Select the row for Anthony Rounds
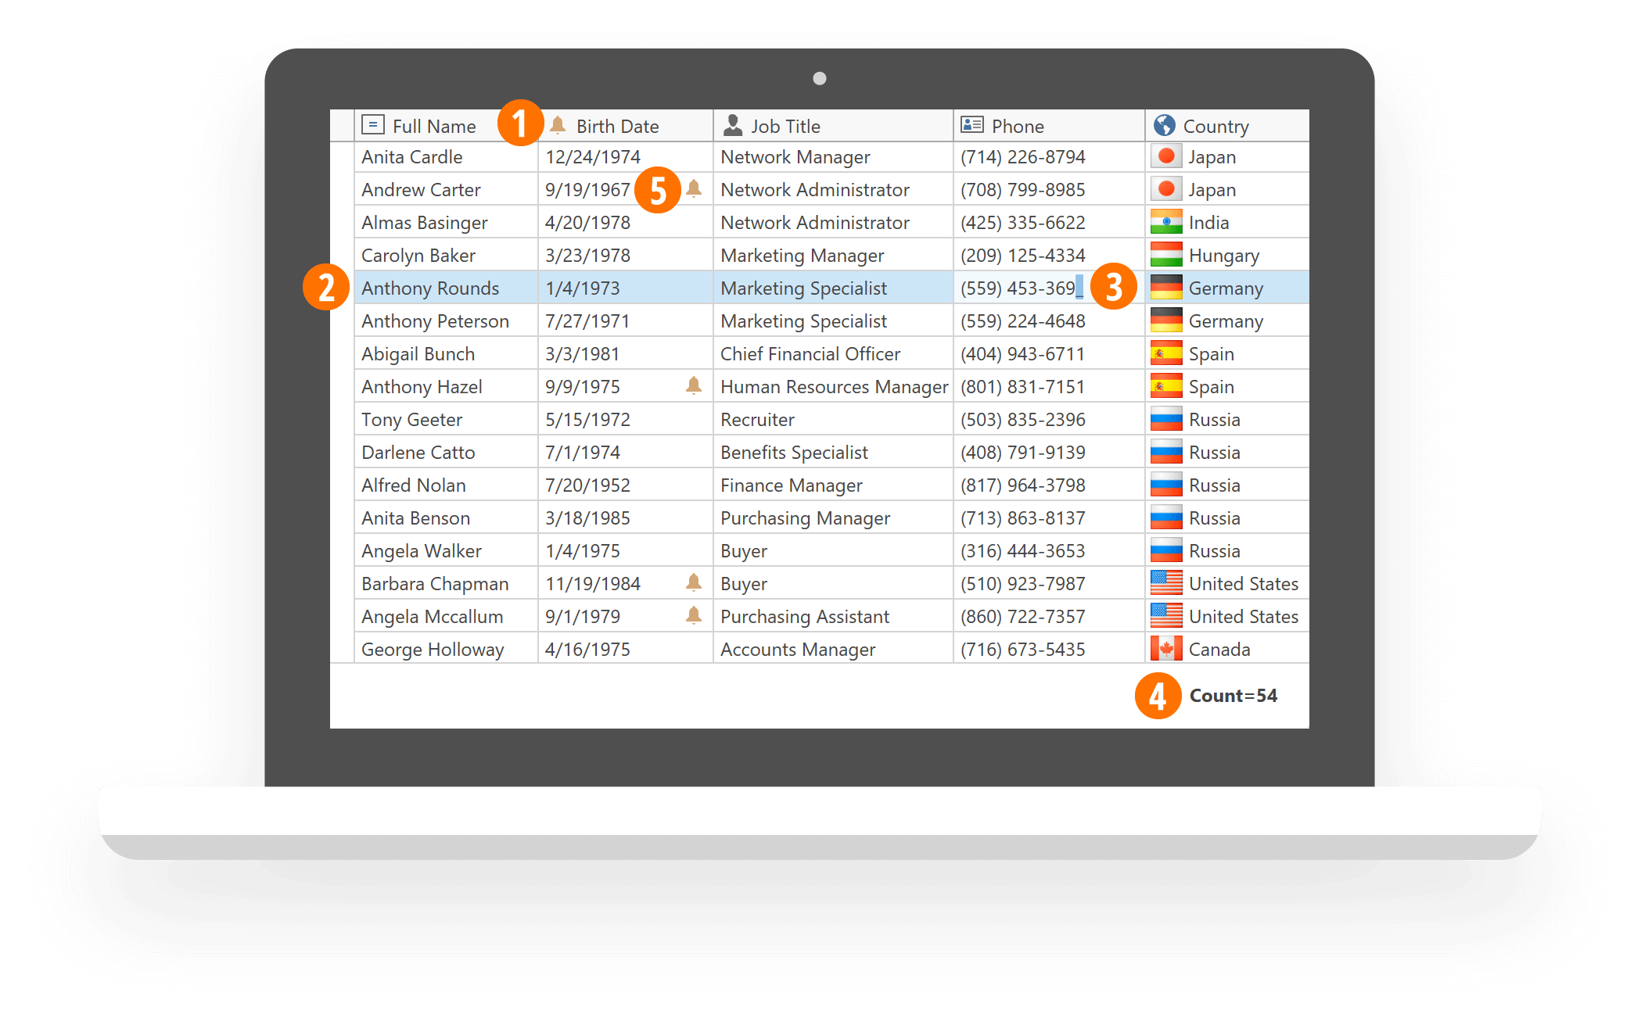Image resolution: width=1641 pixels, height=1010 pixels. coord(431,288)
